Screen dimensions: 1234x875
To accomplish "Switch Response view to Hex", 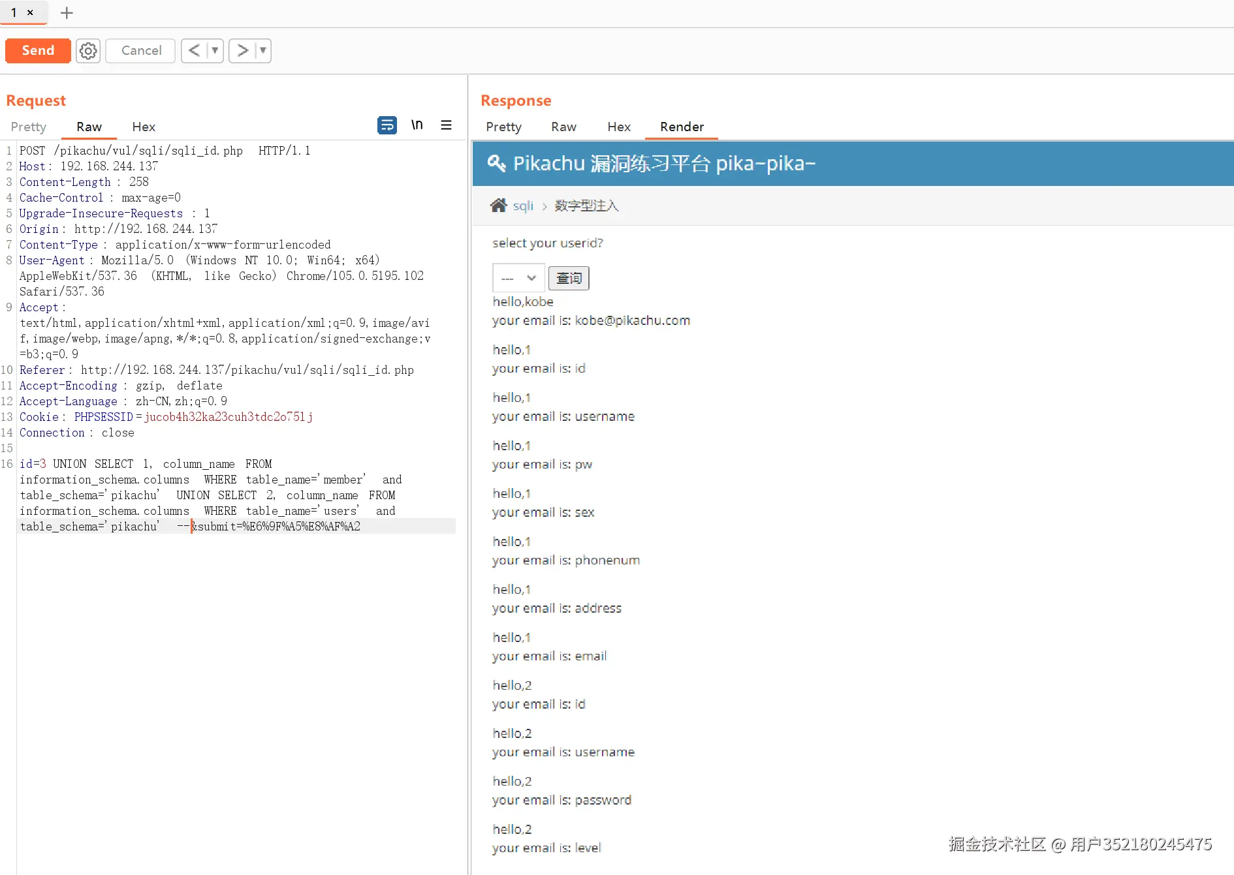I will 619,127.
